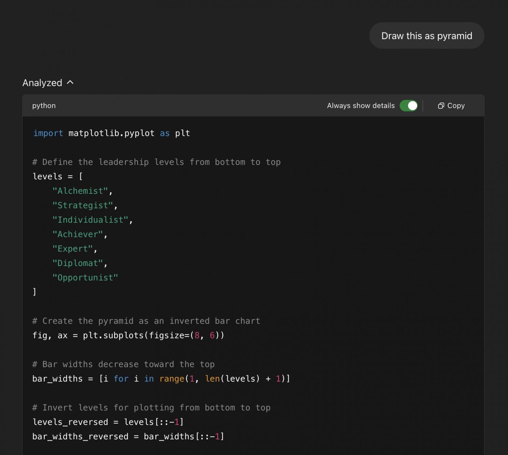The image size is (508, 455).
Task: Click the "Always show details" text label
Action: 360,106
